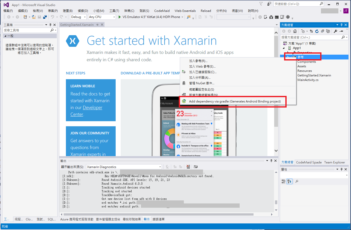The height and width of the screenshot is (230, 351).
Task: Select 加入參考(R)... in the context menu
Action: click(x=198, y=61)
